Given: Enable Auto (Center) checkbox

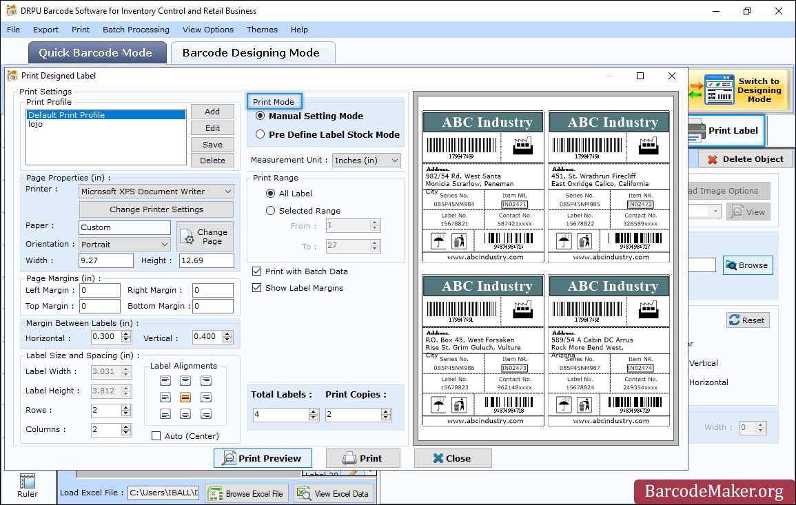Looking at the screenshot, I should click(156, 436).
